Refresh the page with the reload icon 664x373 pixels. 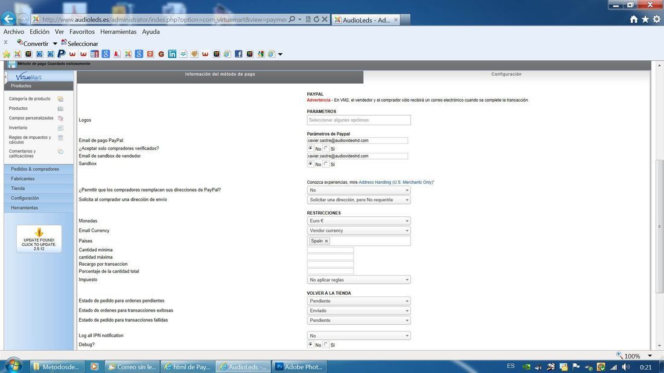click(316, 19)
